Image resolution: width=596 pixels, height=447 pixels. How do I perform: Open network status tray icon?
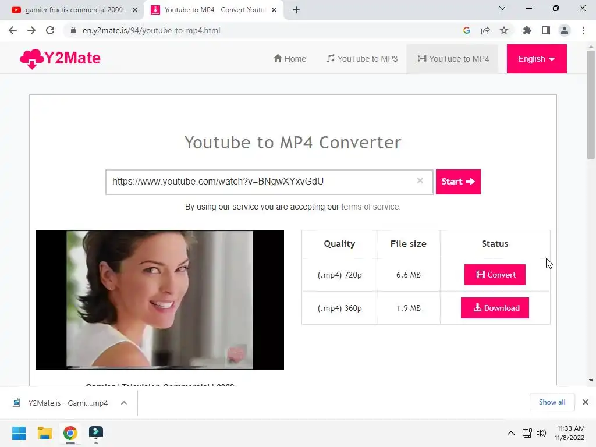click(x=527, y=433)
